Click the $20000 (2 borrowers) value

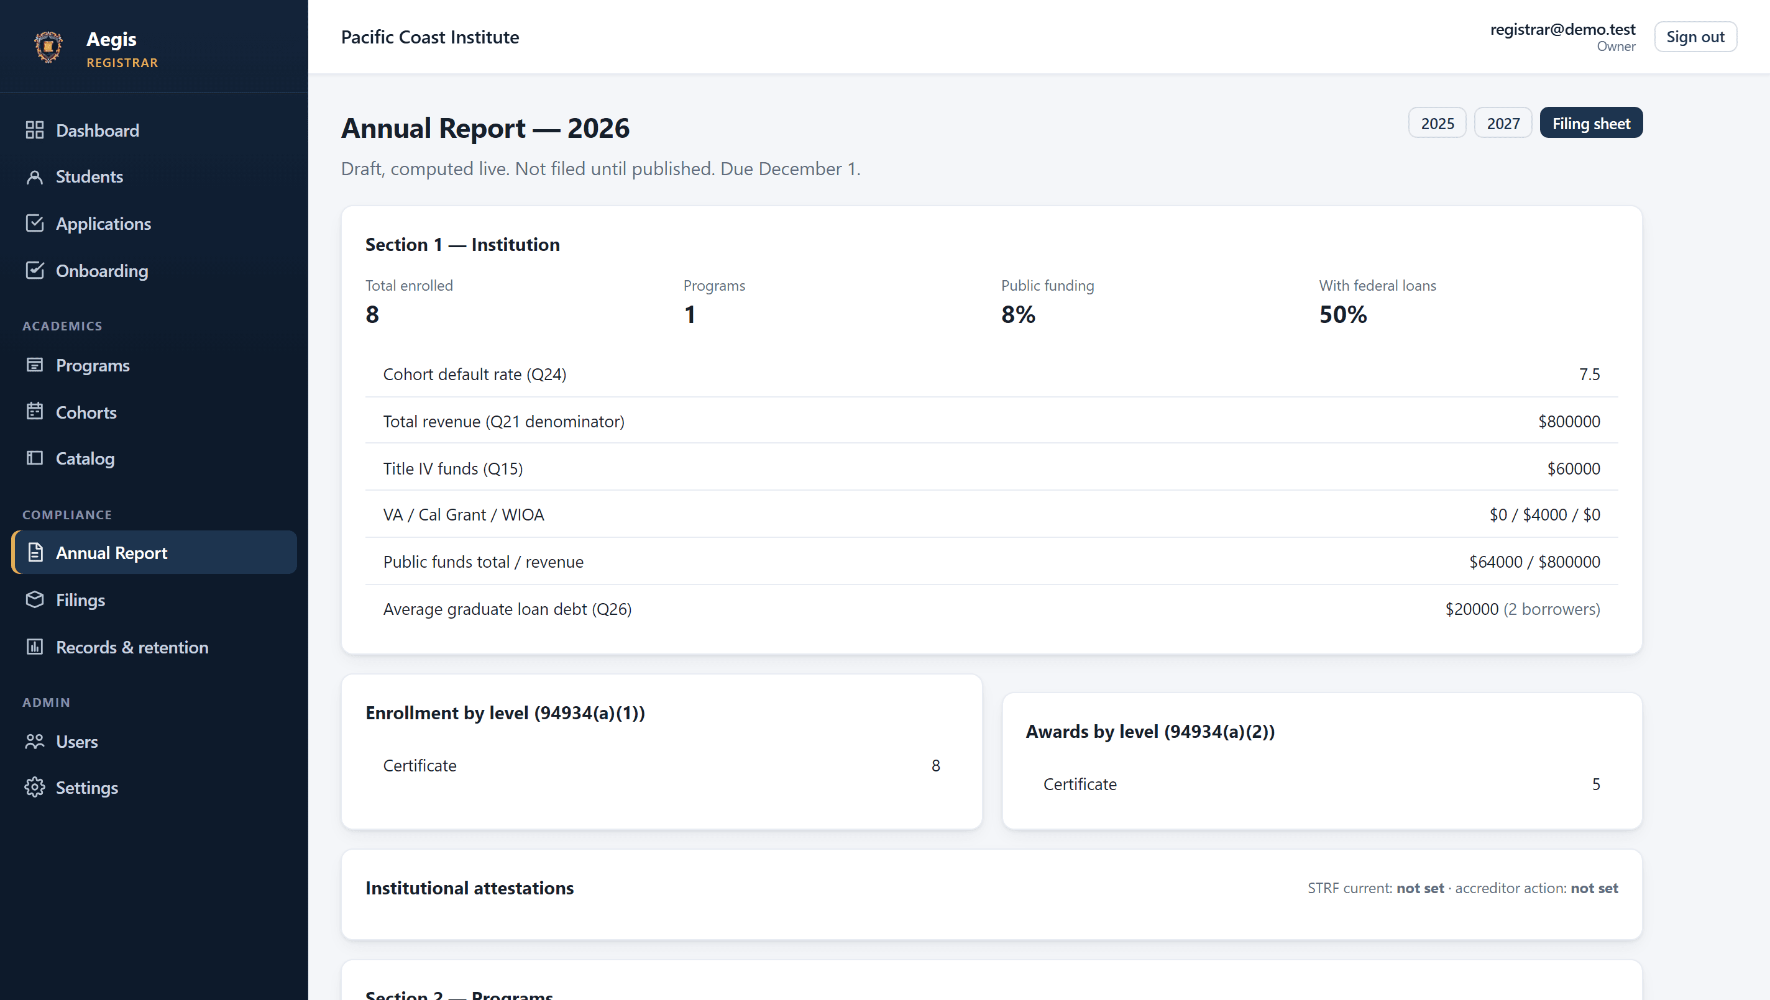pos(1523,609)
